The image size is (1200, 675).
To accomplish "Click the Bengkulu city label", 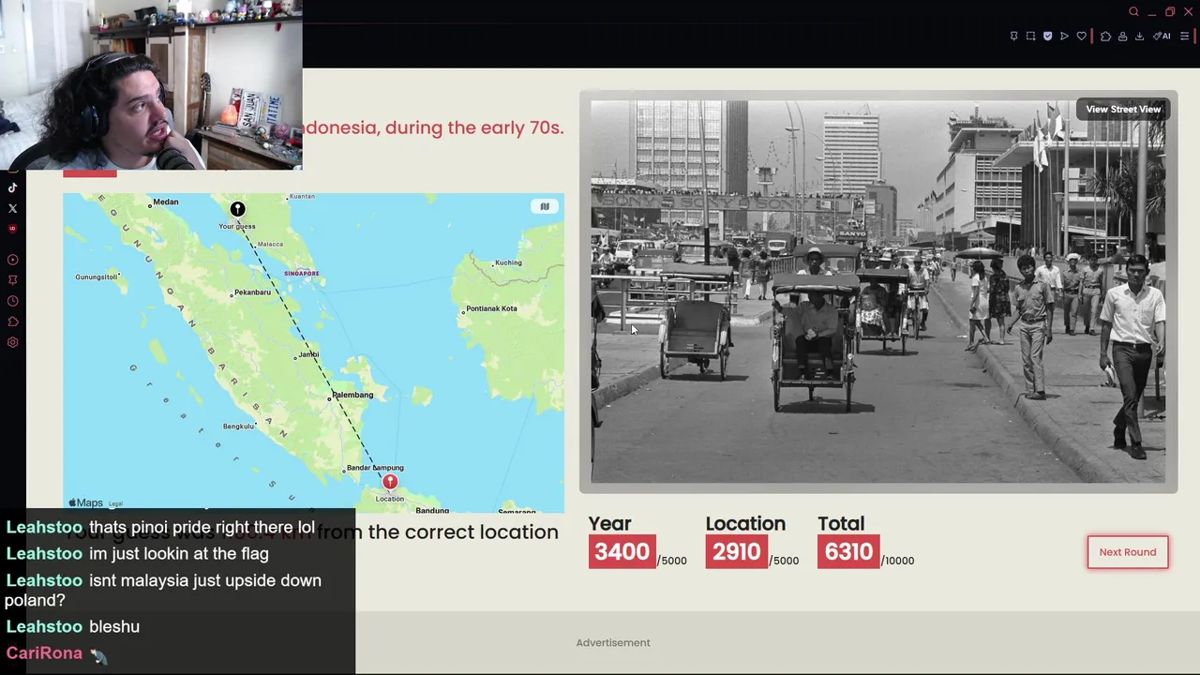I will click(x=239, y=427).
